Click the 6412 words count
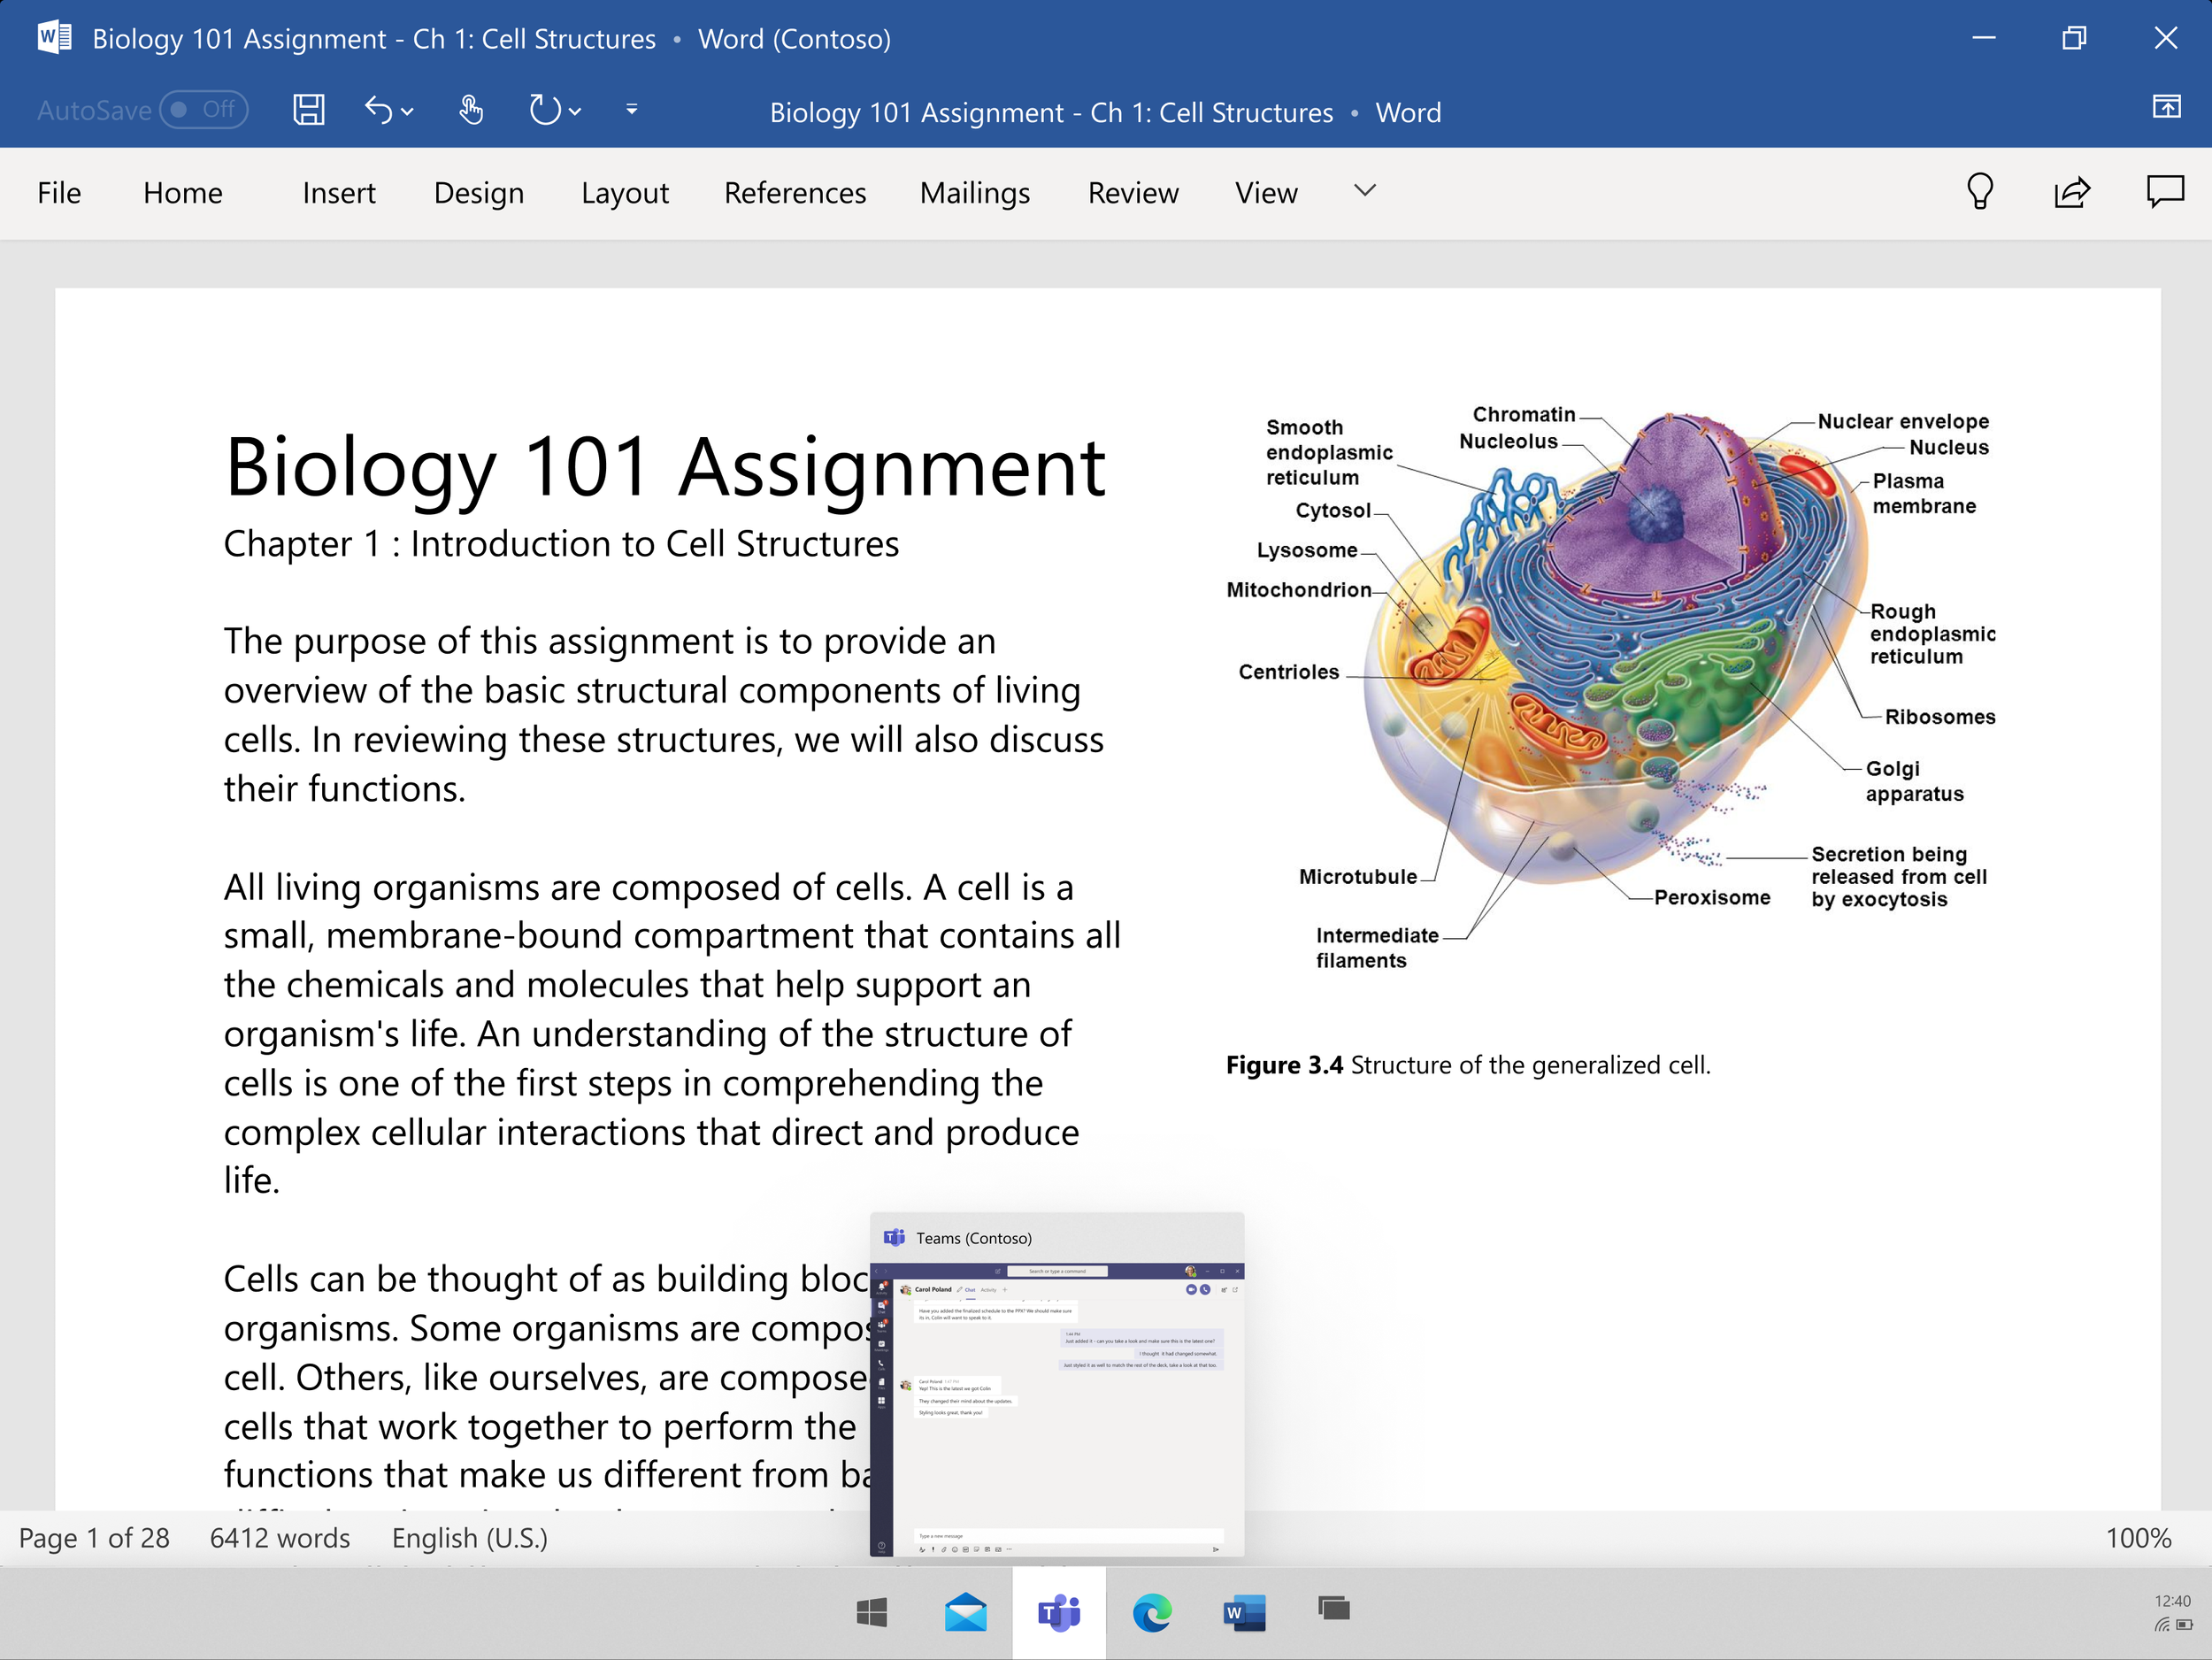Screen dimensions: 2212x1660 280,1538
